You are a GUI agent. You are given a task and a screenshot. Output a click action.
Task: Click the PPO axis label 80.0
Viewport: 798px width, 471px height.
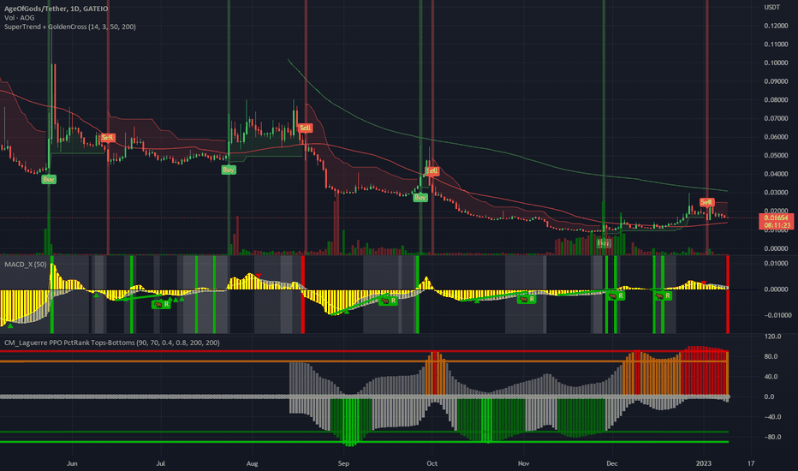(771, 356)
